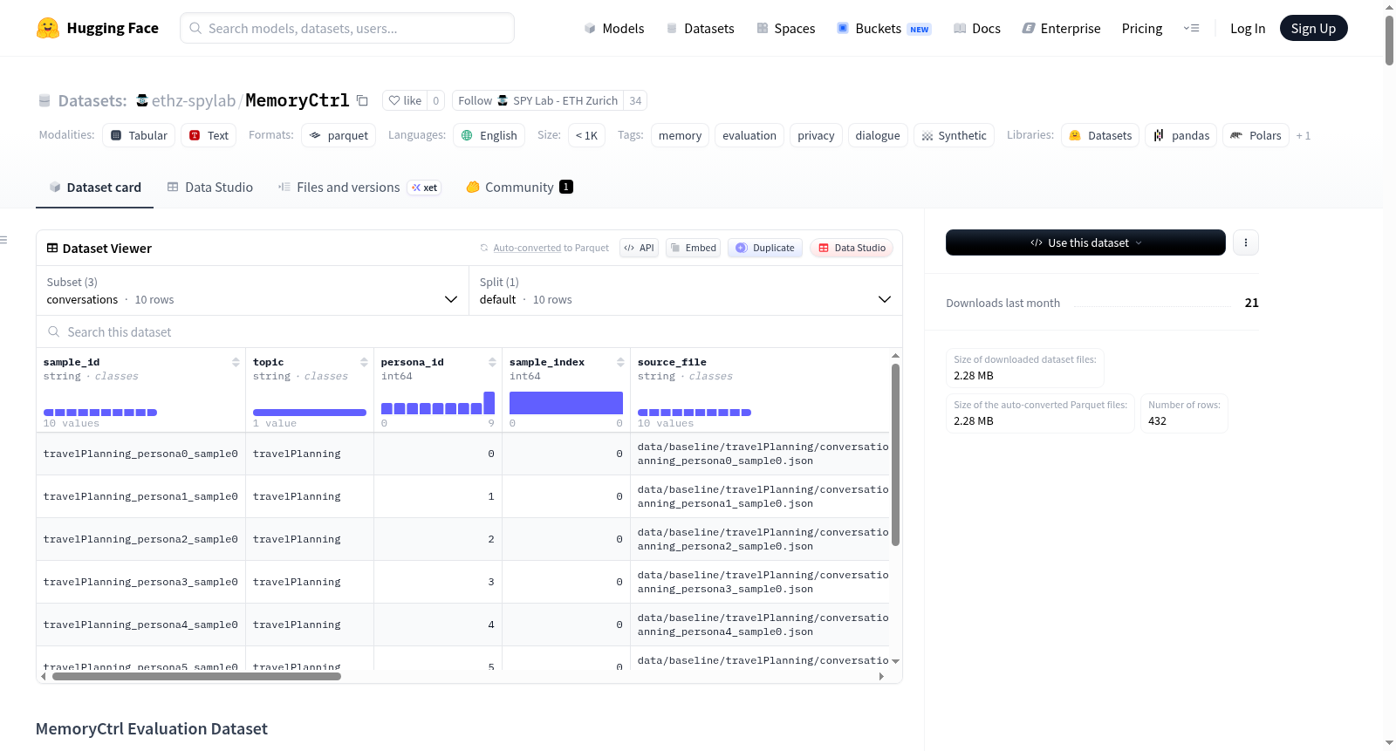Click the source_file column header
The image size is (1396, 751).
coord(672,362)
